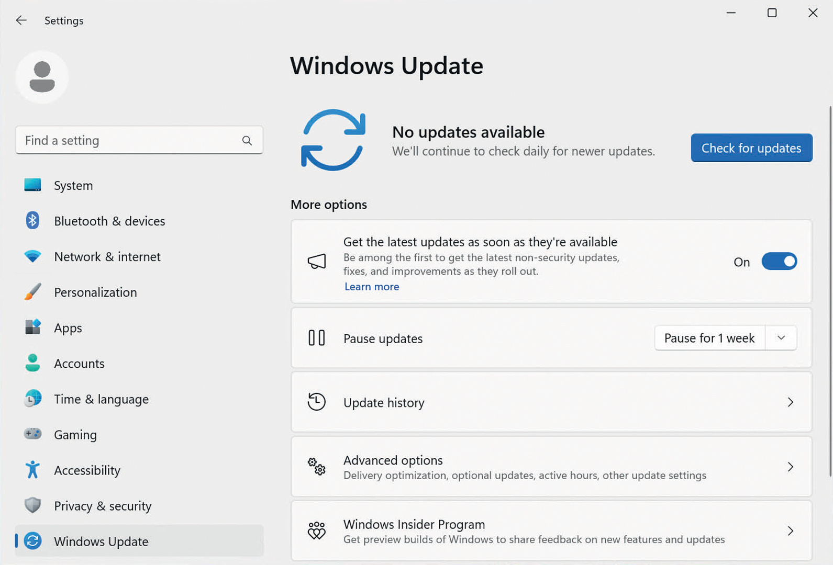The width and height of the screenshot is (833, 565).
Task: Click the Time & language globe icon
Action: [x=32, y=398]
